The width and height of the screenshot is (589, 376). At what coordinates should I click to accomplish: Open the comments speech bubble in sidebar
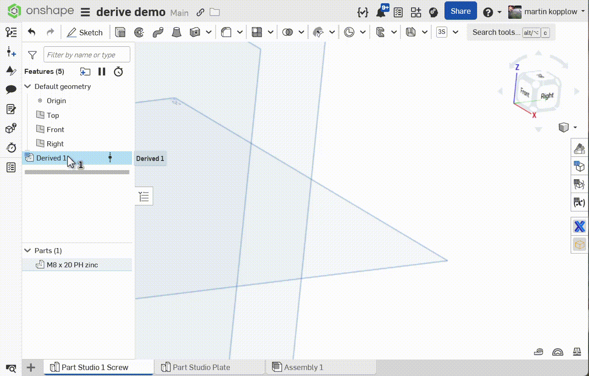tap(11, 89)
